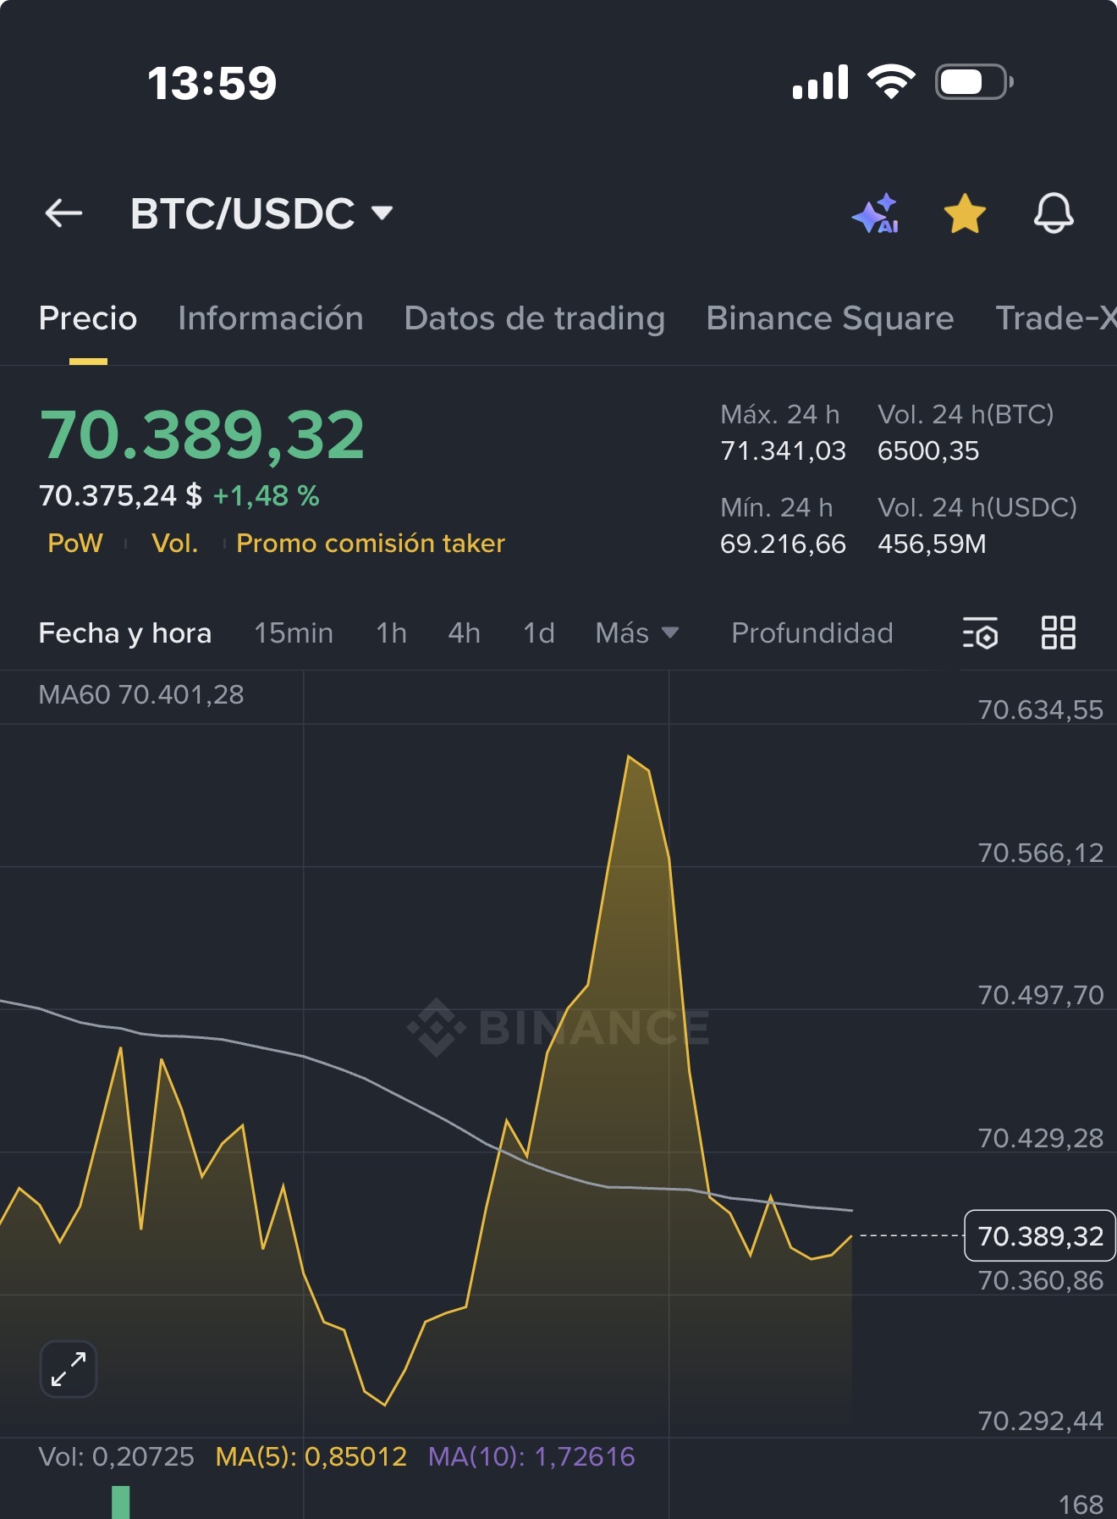The width and height of the screenshot is (1117, 1519).
Task: Open chart indicator settings icon
Action: point(980,633)
